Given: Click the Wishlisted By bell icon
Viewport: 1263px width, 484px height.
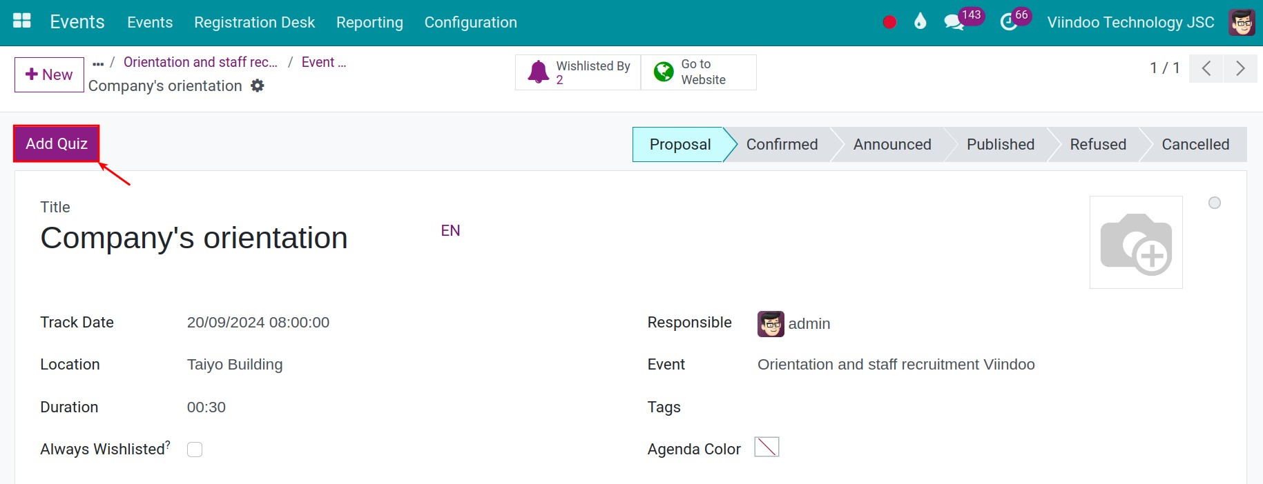Looking at the screenshot, I should point(539,72).
